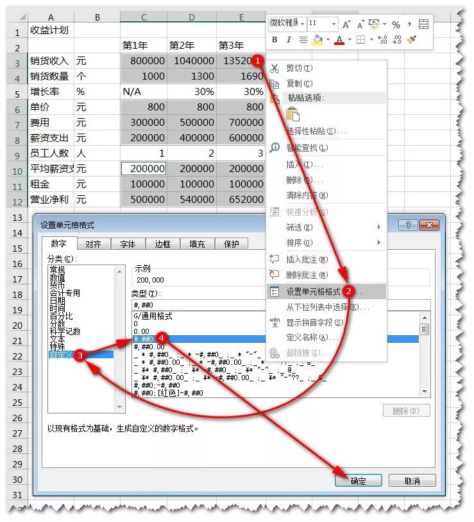Choose 定义名称 from context menu
The width and height of the screenshot is (474, 522).
[326, 337]
